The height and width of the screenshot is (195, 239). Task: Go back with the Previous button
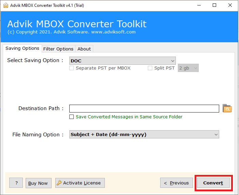tap(177, 183)
